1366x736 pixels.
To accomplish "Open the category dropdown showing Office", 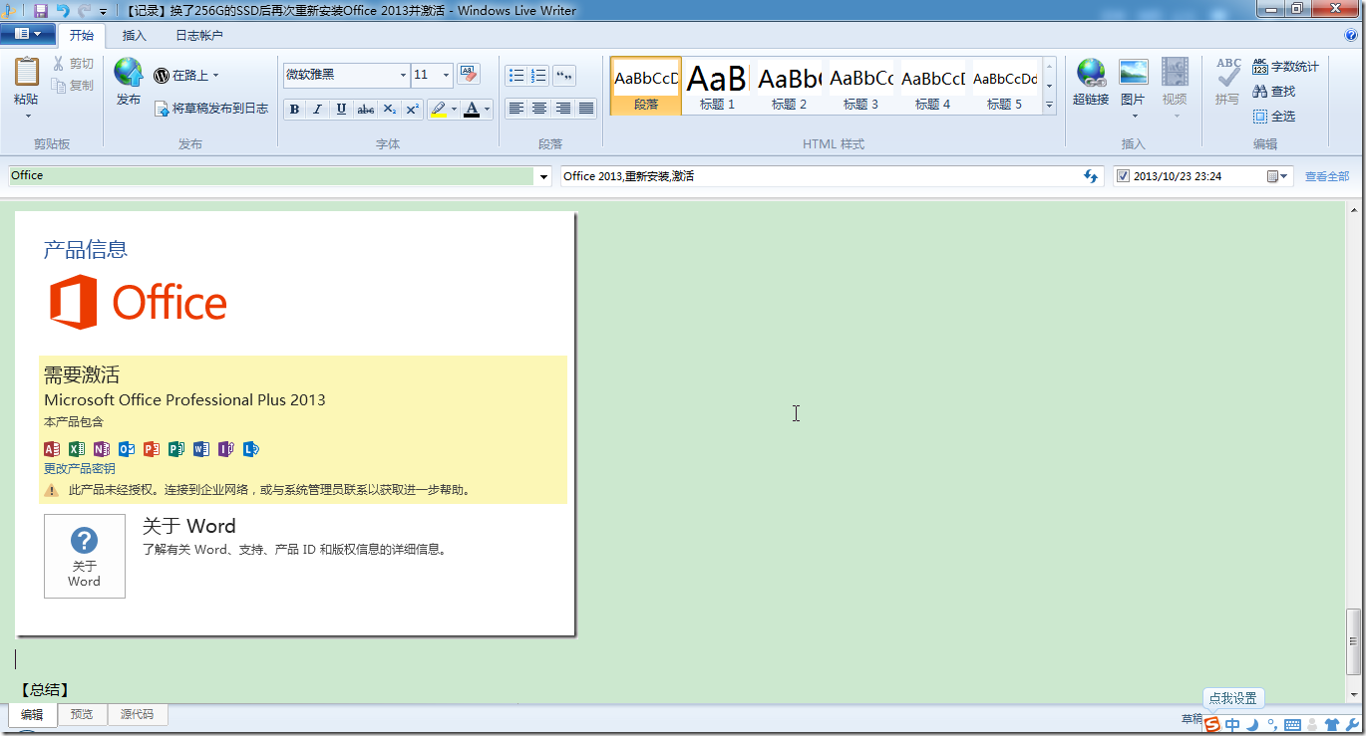I will (543, 176).
